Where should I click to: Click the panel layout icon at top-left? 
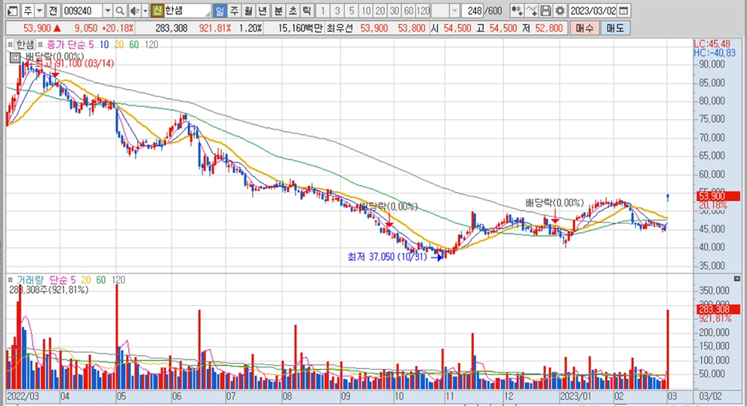[11, 11]
